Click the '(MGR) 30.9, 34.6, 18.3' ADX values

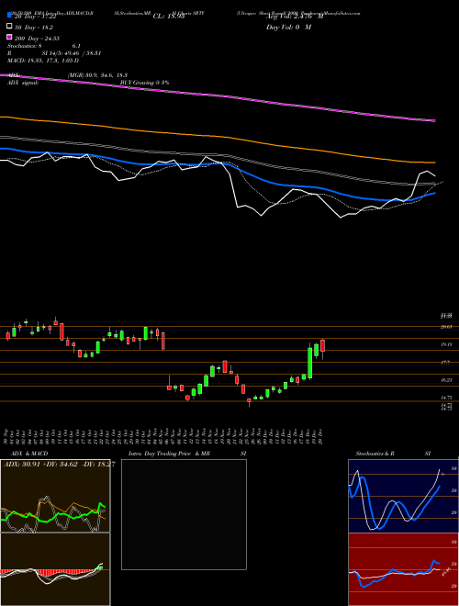[x=97, y=75]
